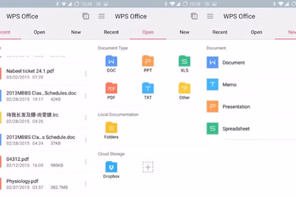Tap the Spreadsheet label in new list
The image size is (296, 197).
[236, 129]
